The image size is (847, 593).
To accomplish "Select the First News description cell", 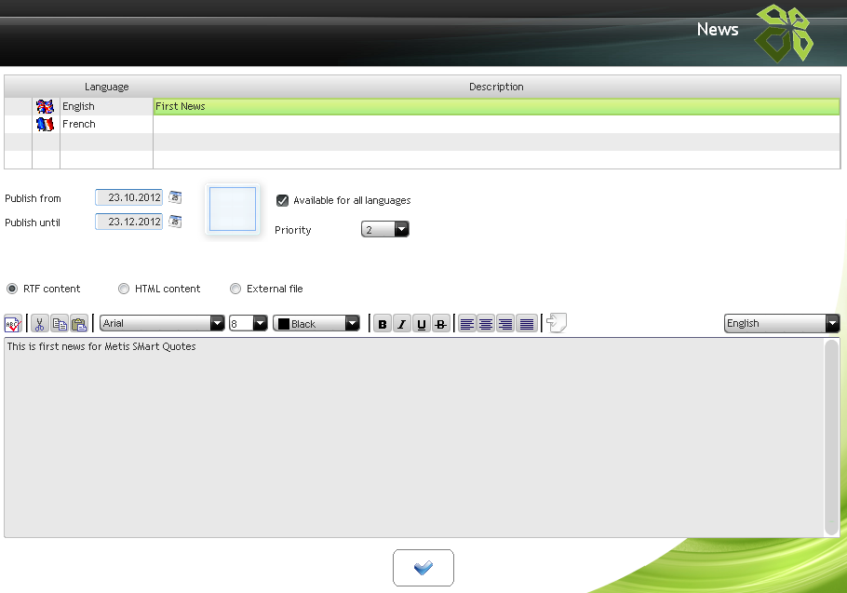I will coord(496,106).
